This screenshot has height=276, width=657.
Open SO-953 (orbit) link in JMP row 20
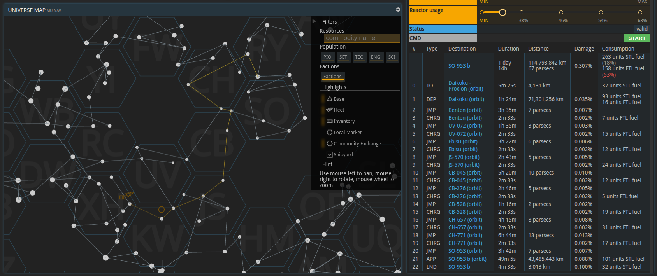465,251
